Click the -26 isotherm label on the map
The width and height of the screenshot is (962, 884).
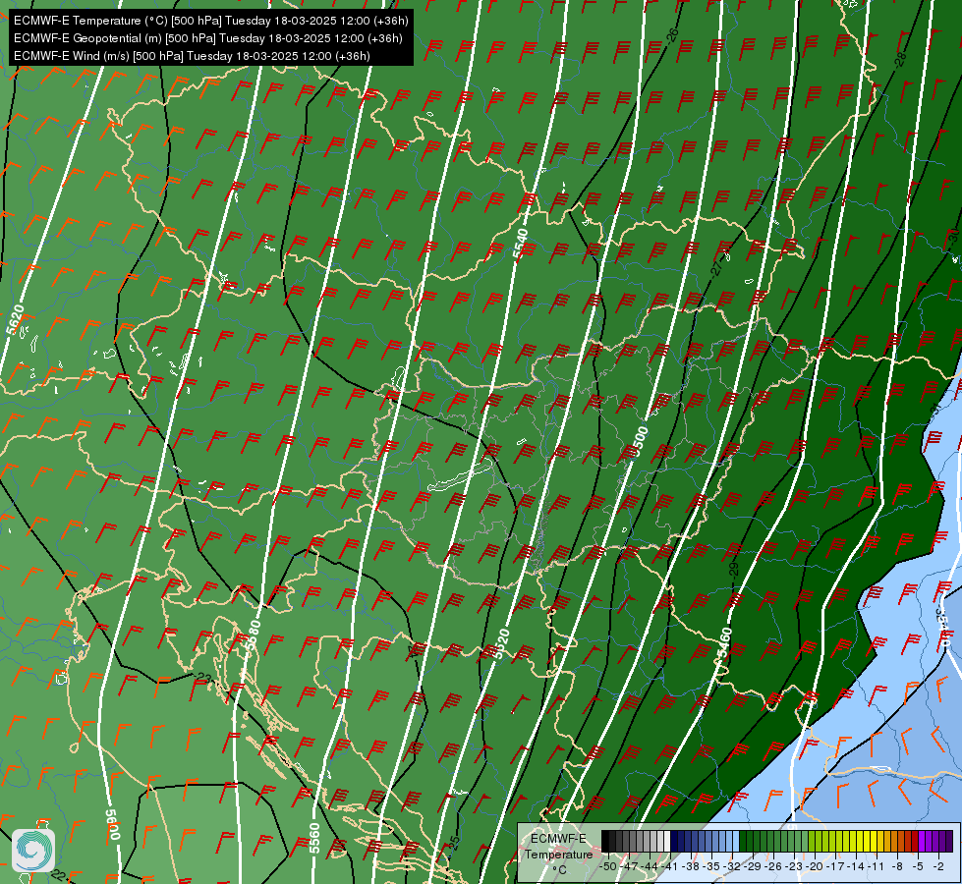(x=672, y=35)
